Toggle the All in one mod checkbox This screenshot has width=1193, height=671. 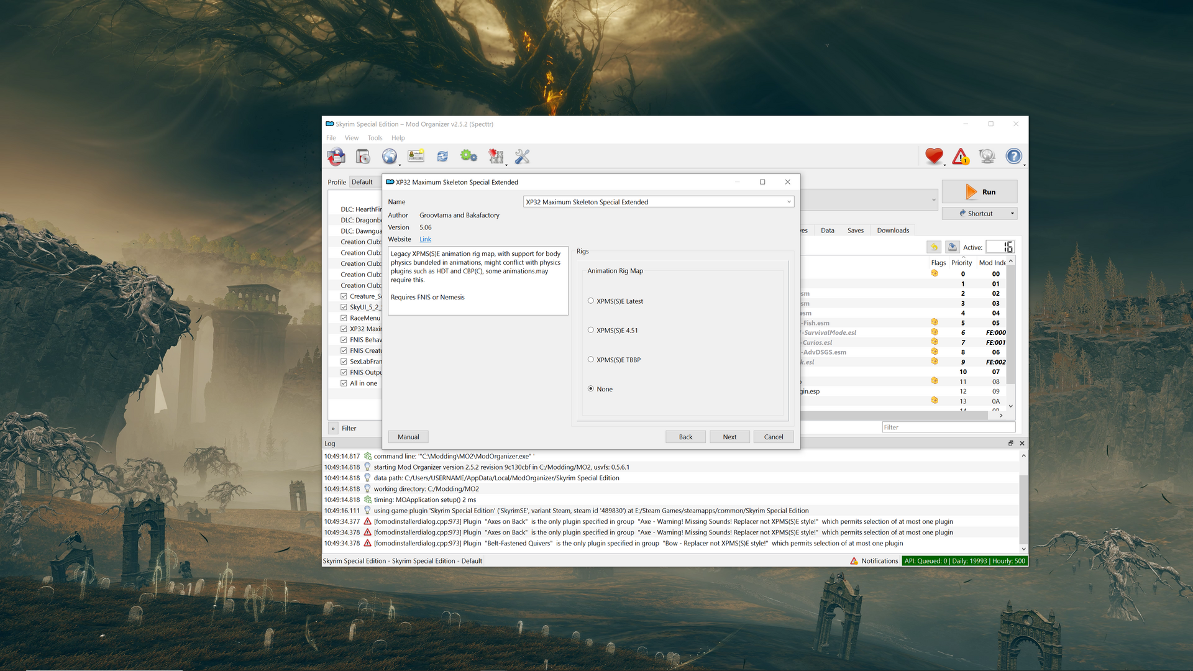344,383
